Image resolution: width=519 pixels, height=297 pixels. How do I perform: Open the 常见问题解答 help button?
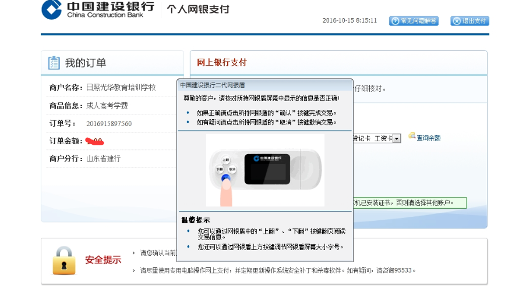tap(414, 21)
